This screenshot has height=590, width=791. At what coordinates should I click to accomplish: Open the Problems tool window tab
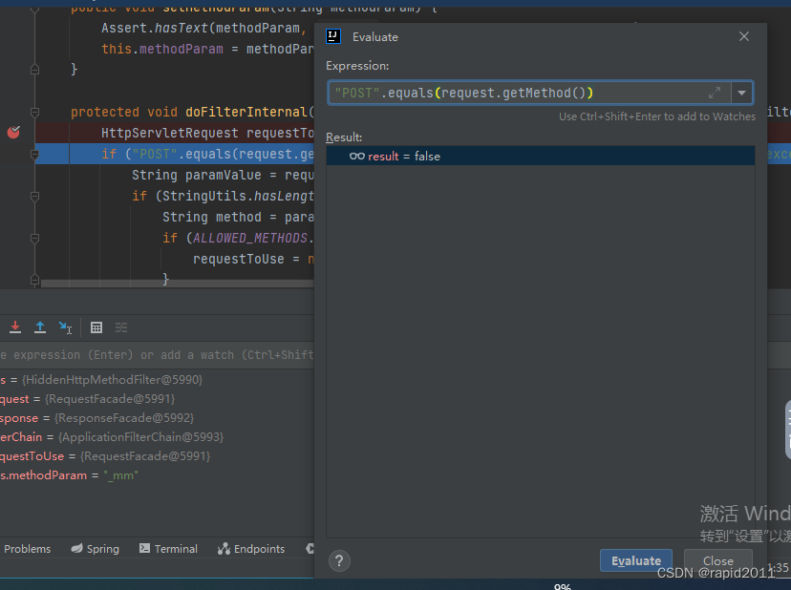point(28,549)
